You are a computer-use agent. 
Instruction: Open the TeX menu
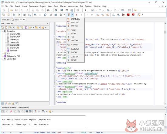click(x=81, y=6)
